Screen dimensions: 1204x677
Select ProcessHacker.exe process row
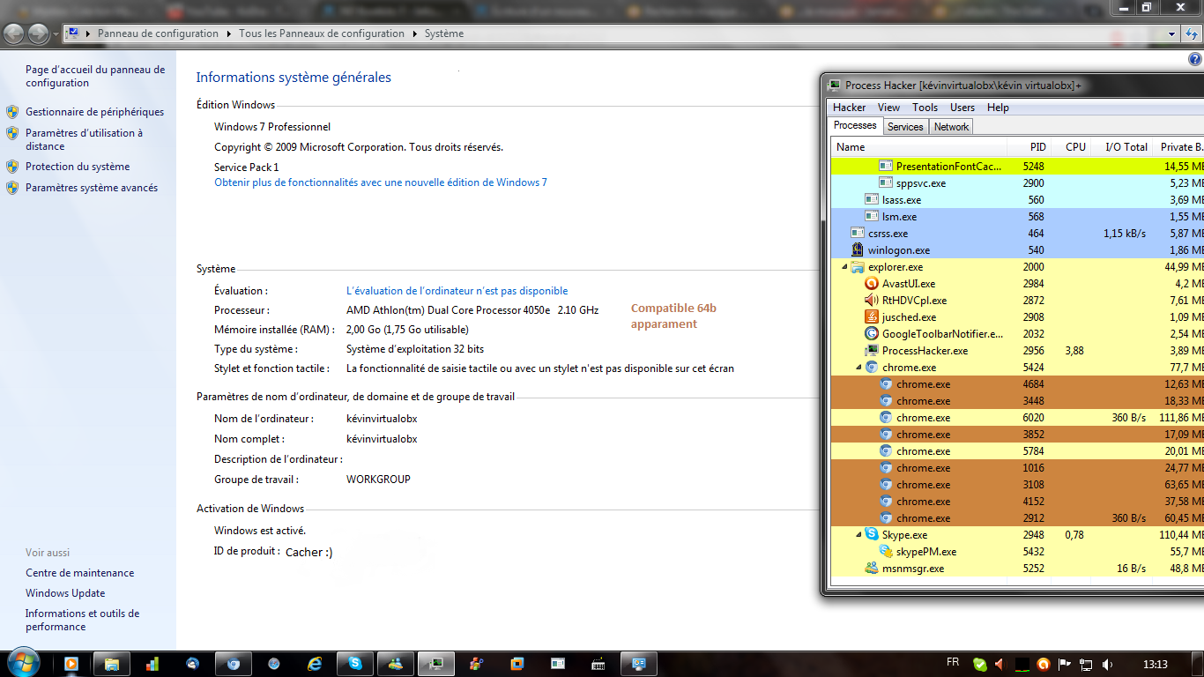tap(1018, 351)
